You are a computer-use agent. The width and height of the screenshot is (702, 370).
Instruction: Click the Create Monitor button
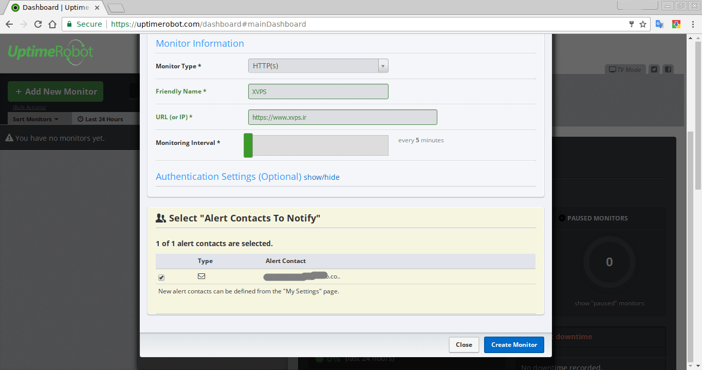pos(514,345)
